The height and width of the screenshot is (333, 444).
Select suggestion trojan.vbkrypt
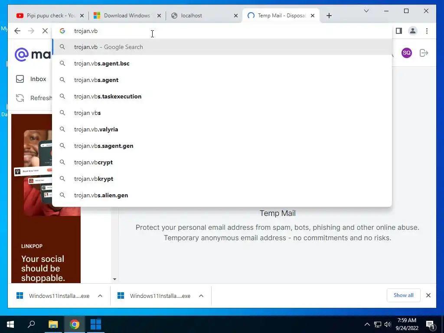click(222, 179)
